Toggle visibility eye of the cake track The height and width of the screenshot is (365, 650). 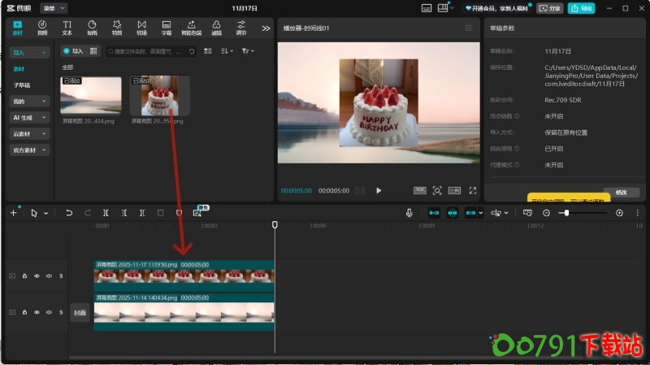37,276
